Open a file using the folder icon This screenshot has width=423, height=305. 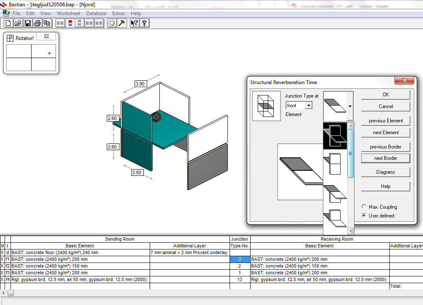click(x=18, y=23)
